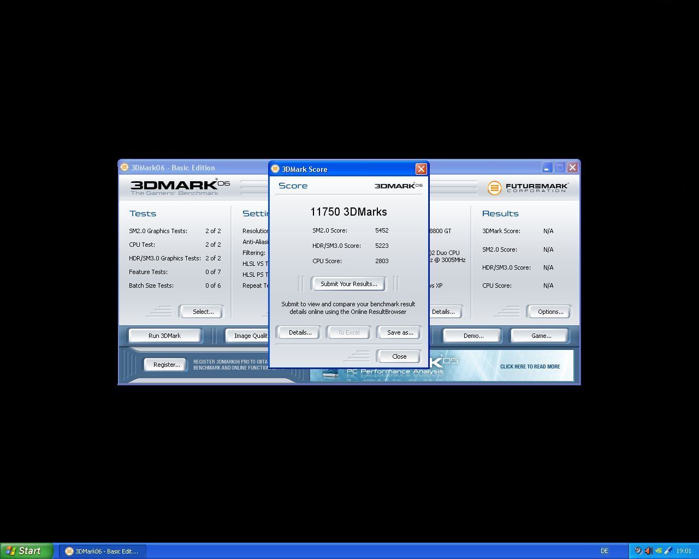Click CLICK HERE TO READ MORE link
The width and height of the screenshot is (699, 559).
530,366
